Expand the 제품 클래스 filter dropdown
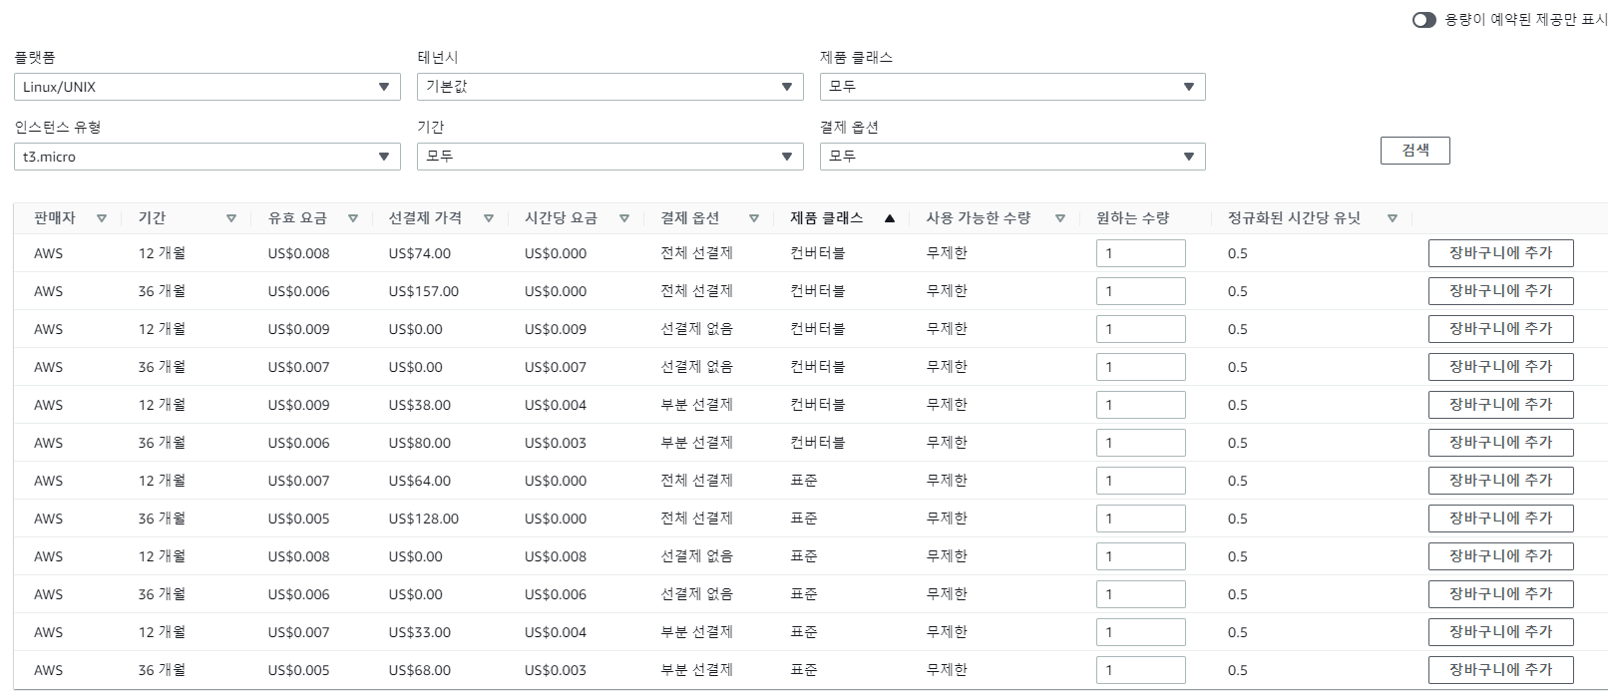The height and width of the screenshot is (695, 1608). [1012, 87]
